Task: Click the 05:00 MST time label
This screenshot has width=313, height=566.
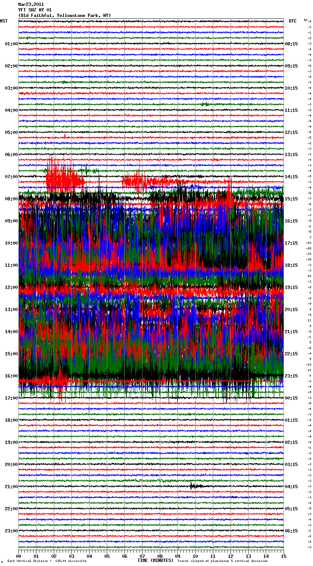Action: click(x=11, y=132)
